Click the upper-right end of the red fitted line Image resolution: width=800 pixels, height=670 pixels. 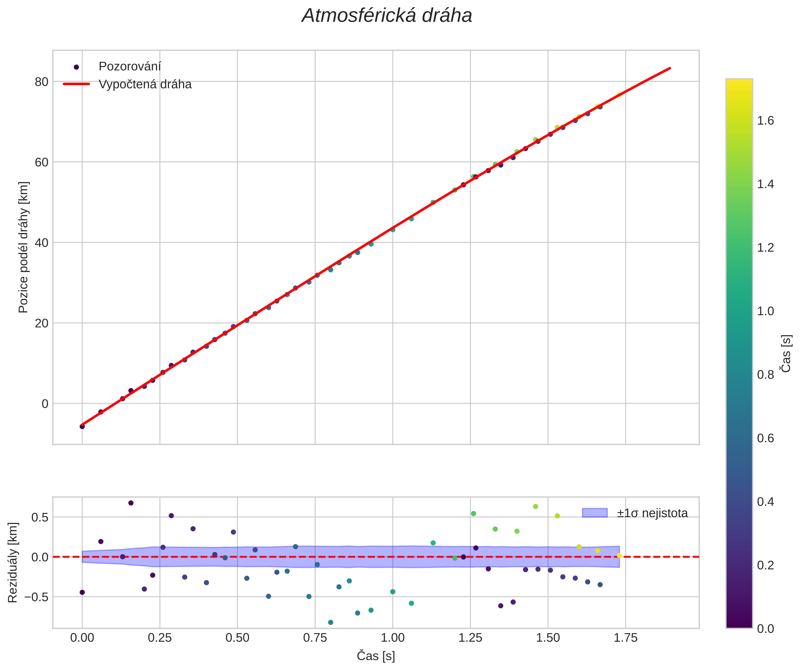coord(670,69)
